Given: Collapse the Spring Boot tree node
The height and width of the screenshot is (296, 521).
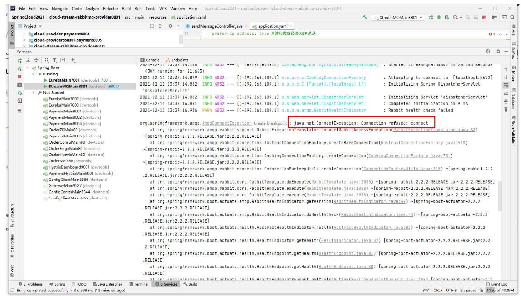Looking at the screenshot, I should (28, 68).
